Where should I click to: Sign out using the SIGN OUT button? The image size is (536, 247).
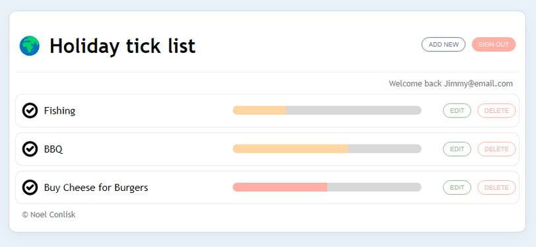tap(494, 44)
